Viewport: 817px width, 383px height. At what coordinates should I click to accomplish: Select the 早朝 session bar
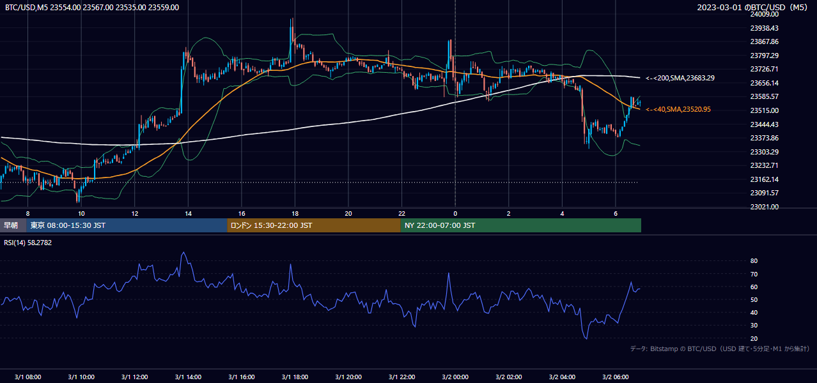[13, 225]
